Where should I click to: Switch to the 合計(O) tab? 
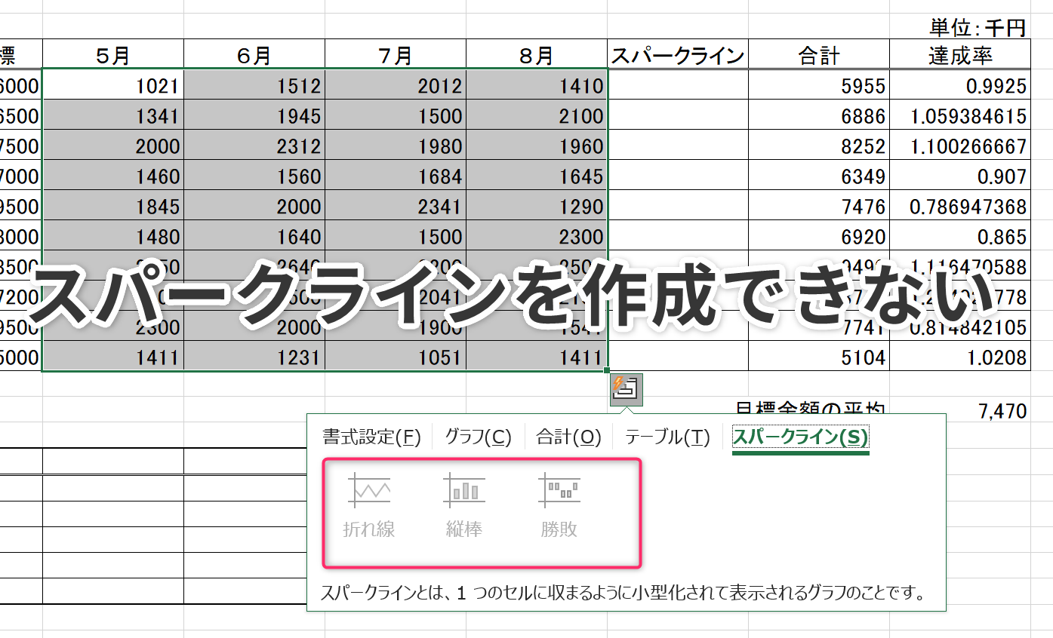pos(568,437)
